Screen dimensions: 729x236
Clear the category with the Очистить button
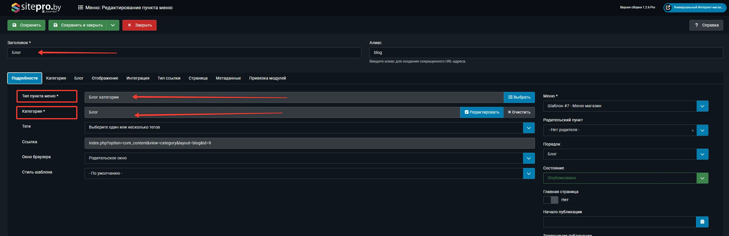click(x=519, y=112)
